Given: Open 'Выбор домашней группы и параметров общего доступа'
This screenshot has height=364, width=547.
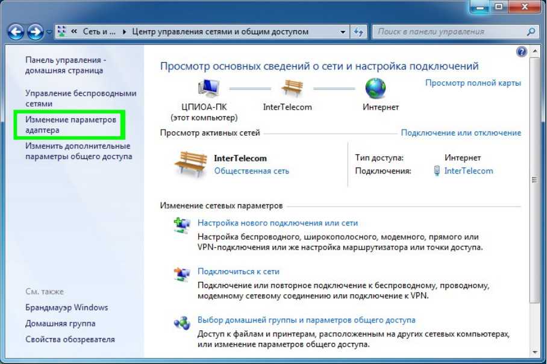Looking at the screenshot, I should [x=306, y=320].
